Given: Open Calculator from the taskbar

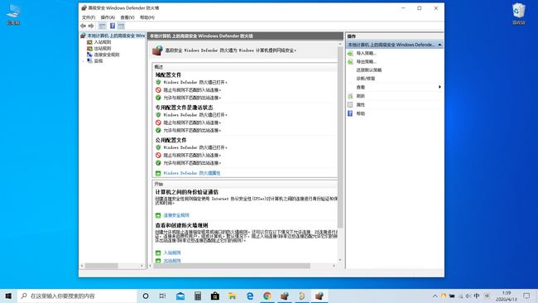Looking at the screenshot, I should pos(198,296).
